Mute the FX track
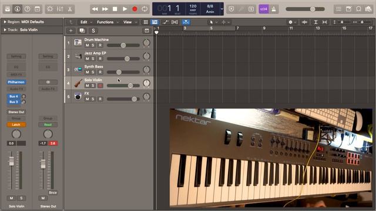The image size is (376, 211). 88,99
